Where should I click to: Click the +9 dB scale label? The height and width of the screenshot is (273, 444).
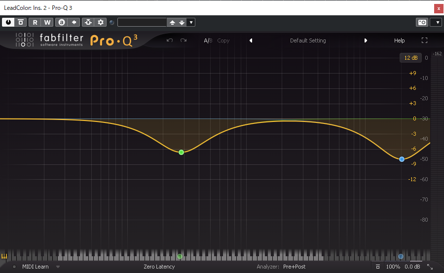(x=412, y=73)
